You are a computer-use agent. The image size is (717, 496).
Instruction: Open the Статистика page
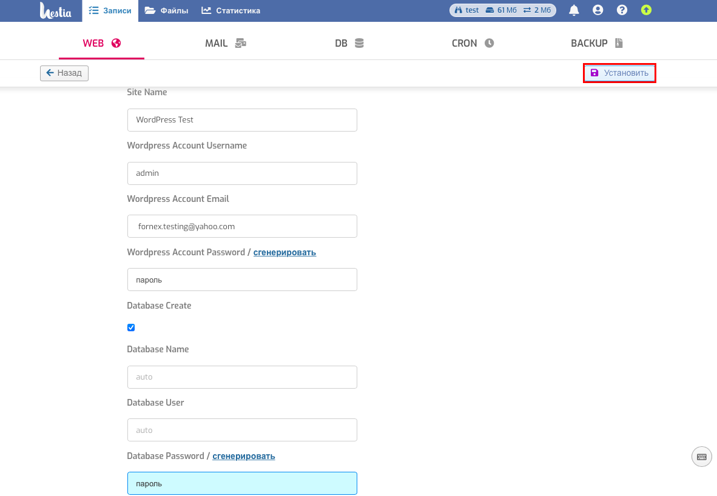[231, 10]
